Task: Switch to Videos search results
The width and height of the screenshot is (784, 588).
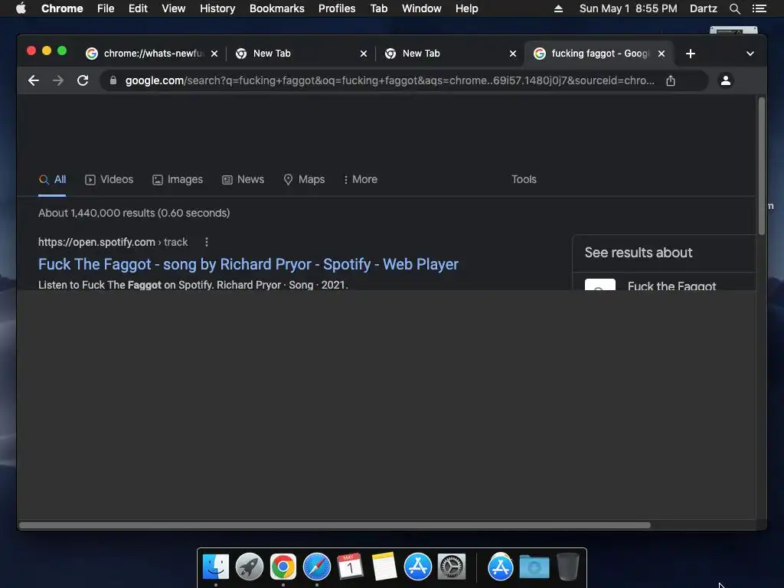Action: (x=109, y=179)
